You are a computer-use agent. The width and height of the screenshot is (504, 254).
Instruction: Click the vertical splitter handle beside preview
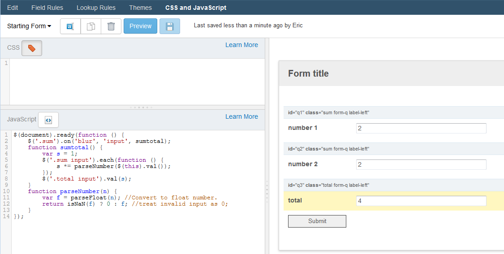coord(267,192)
